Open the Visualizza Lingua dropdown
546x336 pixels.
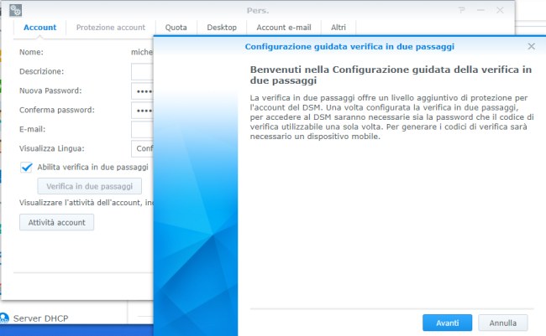143,148
